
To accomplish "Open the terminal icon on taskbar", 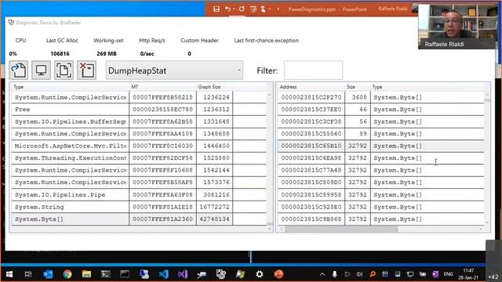I will [x=106, y=274].
